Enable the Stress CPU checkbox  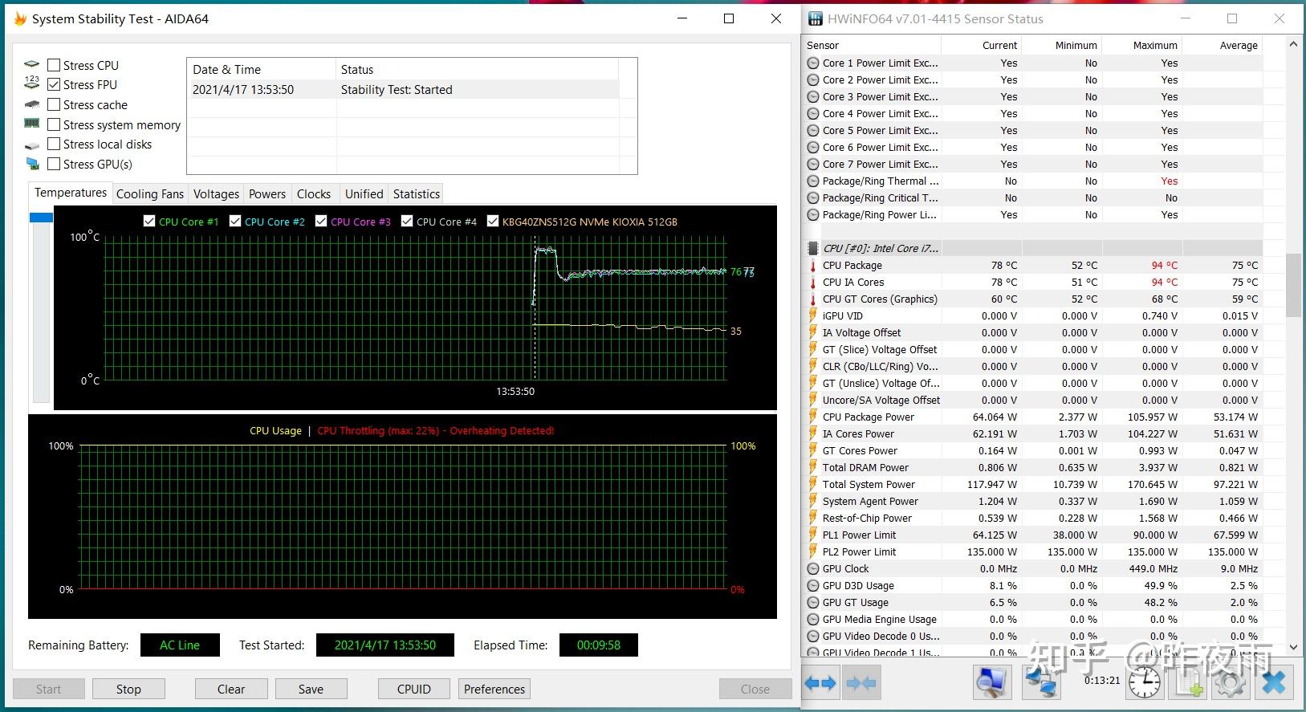tap(54, 65)
